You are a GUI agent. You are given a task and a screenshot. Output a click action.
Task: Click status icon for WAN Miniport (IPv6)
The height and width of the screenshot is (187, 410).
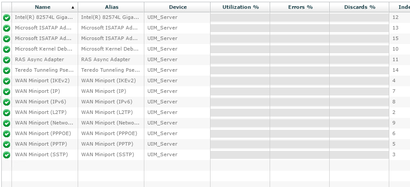coord(7,102)
